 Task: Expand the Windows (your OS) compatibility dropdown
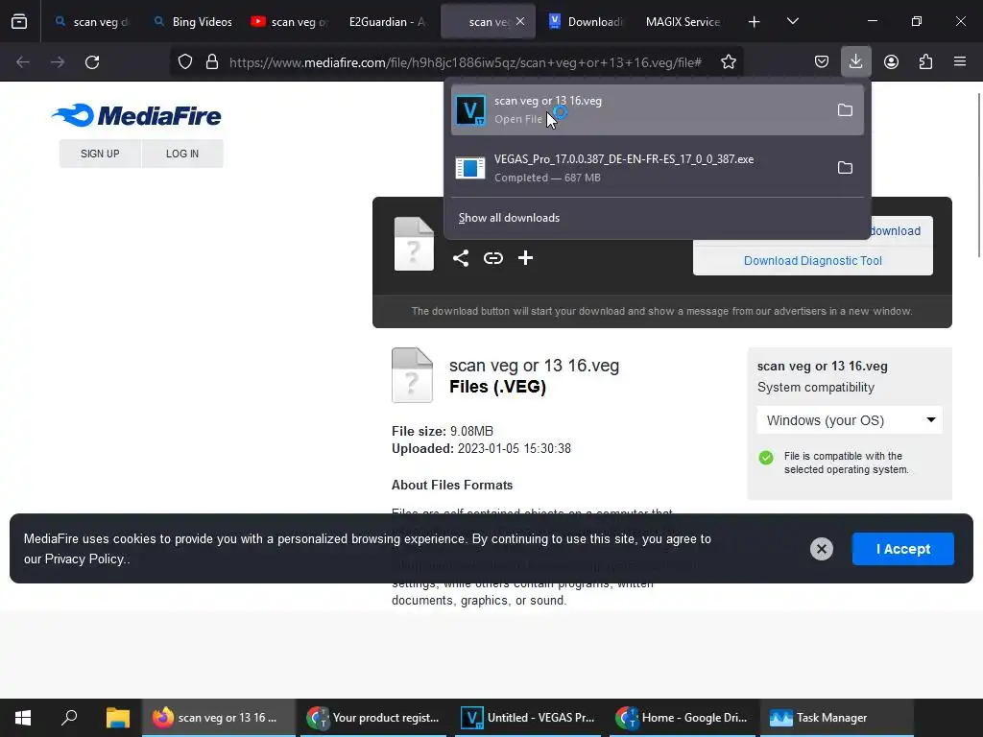[x=850, y=420]
